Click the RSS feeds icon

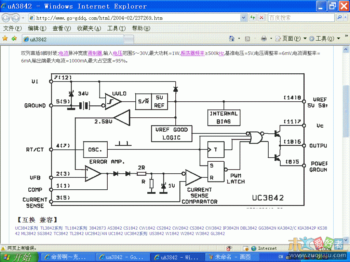coord(247,39)
